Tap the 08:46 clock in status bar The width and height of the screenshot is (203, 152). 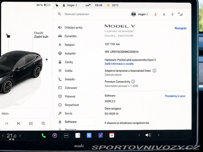click(99, 5)
